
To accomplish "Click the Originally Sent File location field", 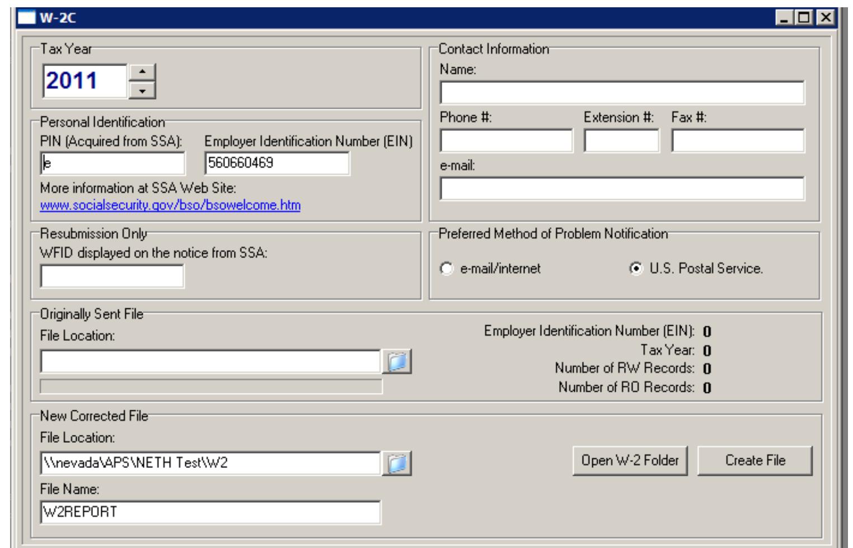I will (x=210, y=362).
